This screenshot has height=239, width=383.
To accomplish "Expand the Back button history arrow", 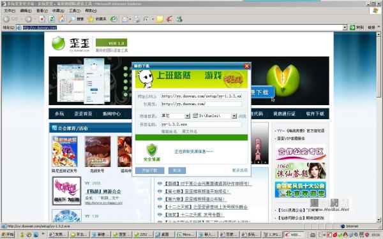I will (x=21, y=19).
